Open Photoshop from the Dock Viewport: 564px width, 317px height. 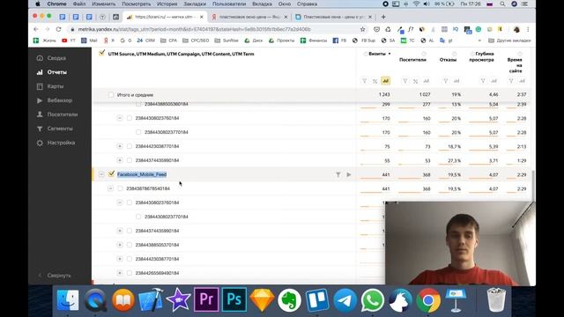(x=234, y=299)
